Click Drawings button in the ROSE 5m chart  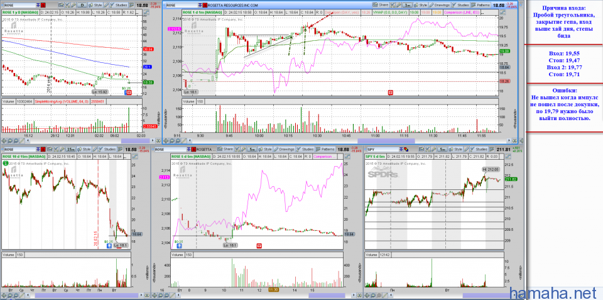click(284, 149)
